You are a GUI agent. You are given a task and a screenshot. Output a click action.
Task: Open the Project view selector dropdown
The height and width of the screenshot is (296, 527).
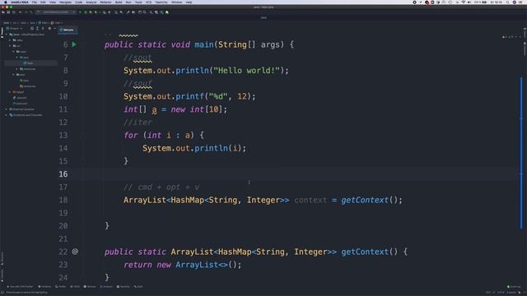coord(15,29)
